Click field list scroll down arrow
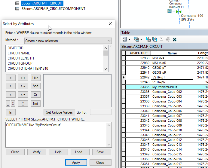Image resolution: width=208 pixels, height=168 pixels. tap(106, 69)
